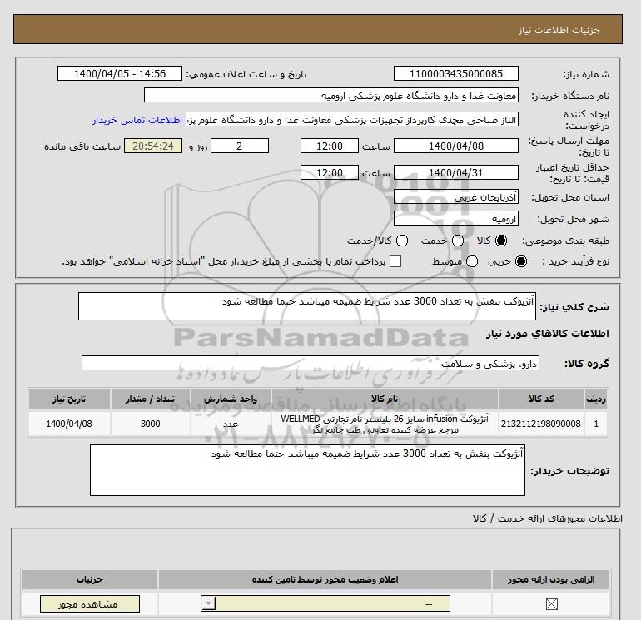641x620 pixels.
Task: Click the buyer notes (توضیحات خریدار) text area
Action: click(306, 470)
